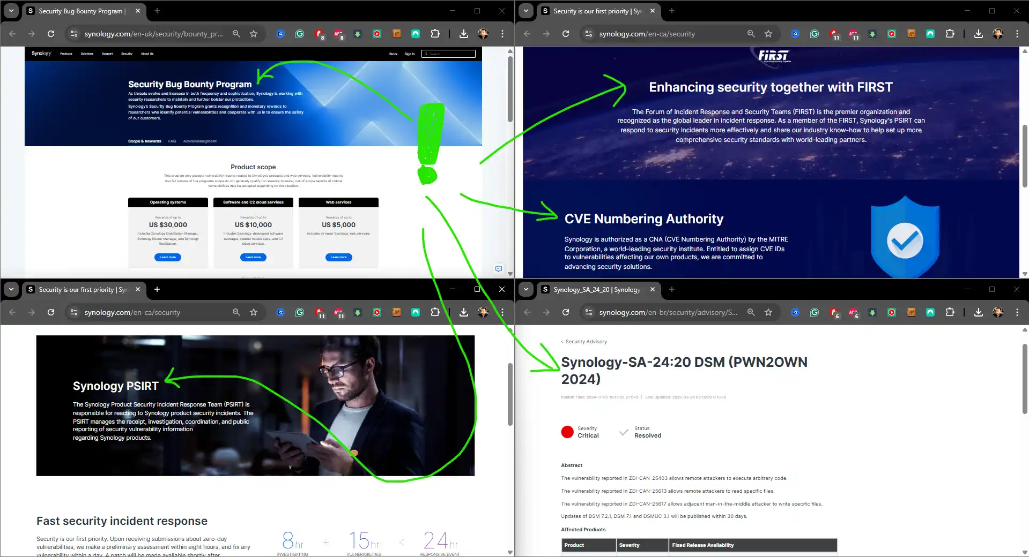Screen dimensions: 1029x557
Task: Click Learn more under Web services card
Action: [338, 257]
